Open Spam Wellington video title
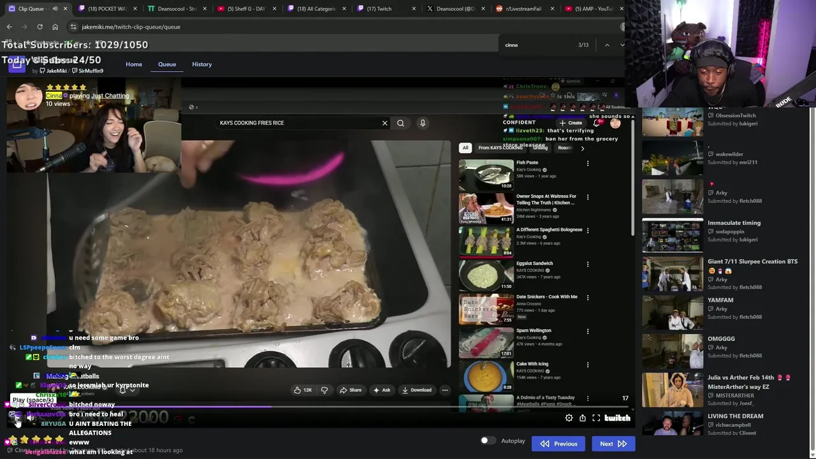Screen dimensions: 816x459 click(534, 330)
